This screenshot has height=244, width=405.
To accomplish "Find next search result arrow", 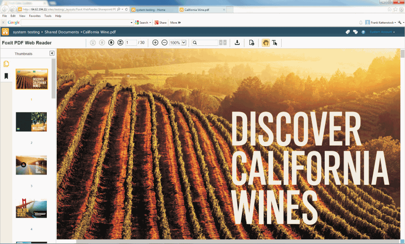I will [225, 43].
